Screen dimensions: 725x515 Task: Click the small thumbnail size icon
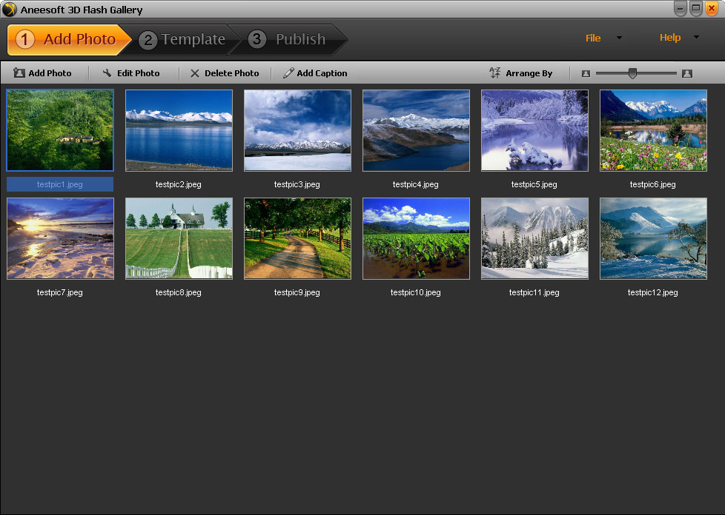tap(586, 73)
